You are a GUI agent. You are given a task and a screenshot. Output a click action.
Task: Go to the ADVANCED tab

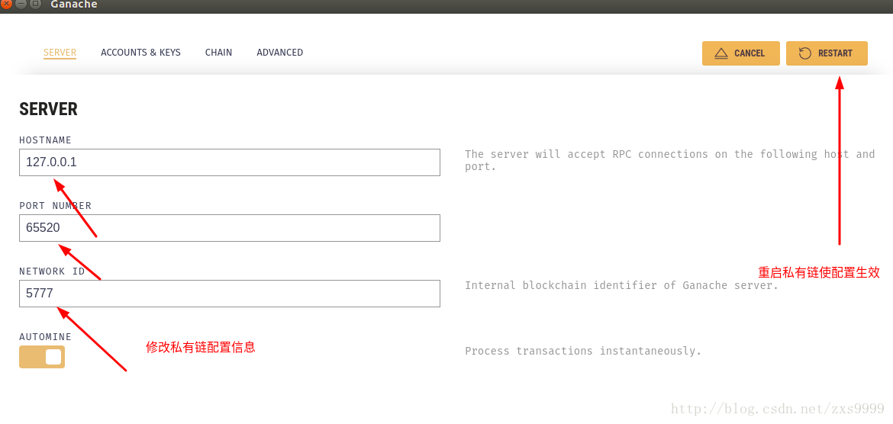coord(279,53)
